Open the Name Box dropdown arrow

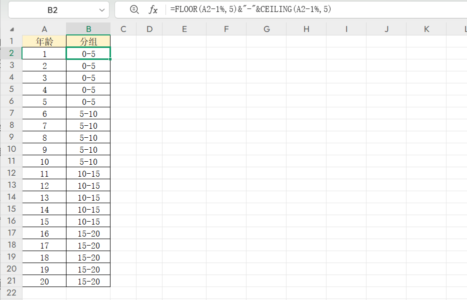pos(102,9)
